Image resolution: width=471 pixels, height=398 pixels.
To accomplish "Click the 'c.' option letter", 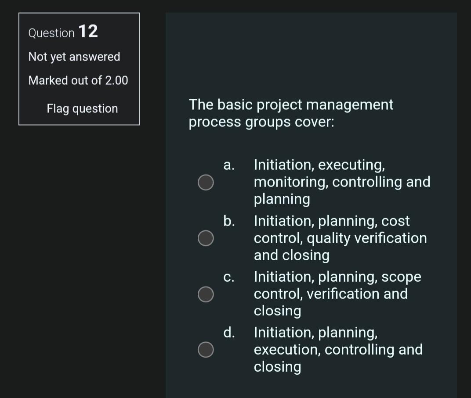I will pos(228,277).
